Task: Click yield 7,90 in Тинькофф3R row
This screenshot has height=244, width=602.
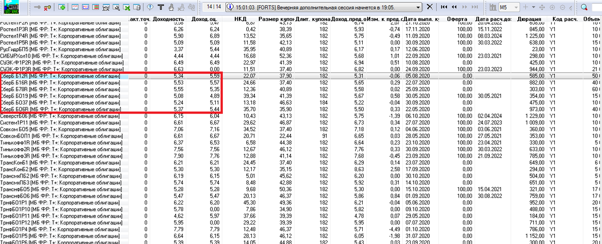Action: (x=178, y=156)
